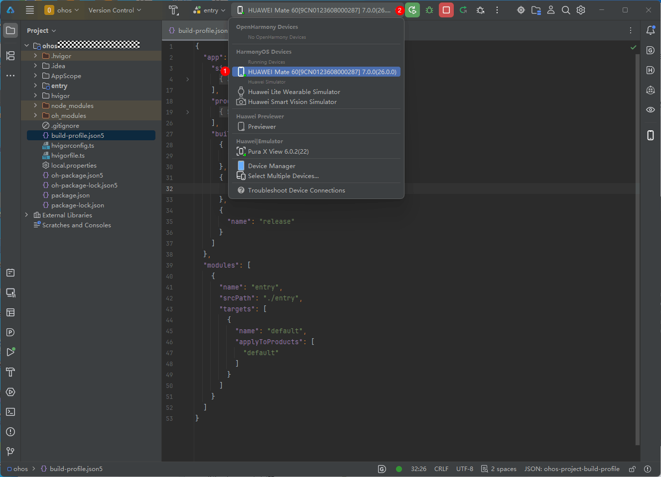Click the circled P icon in left sidebar

10,332
